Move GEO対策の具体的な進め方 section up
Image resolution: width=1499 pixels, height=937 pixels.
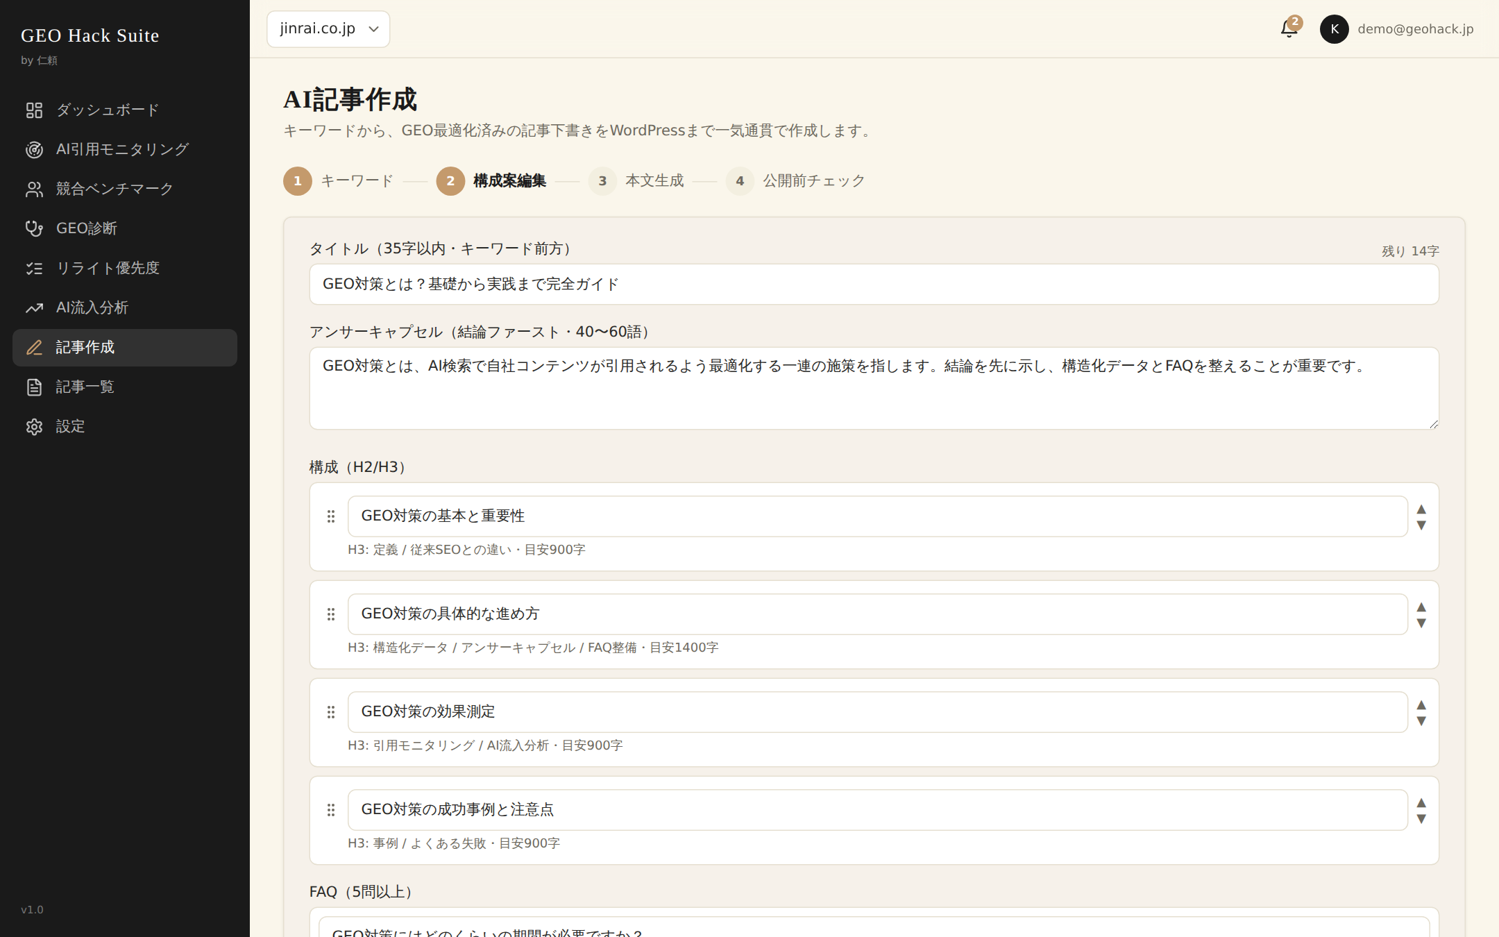(1421, 607)
